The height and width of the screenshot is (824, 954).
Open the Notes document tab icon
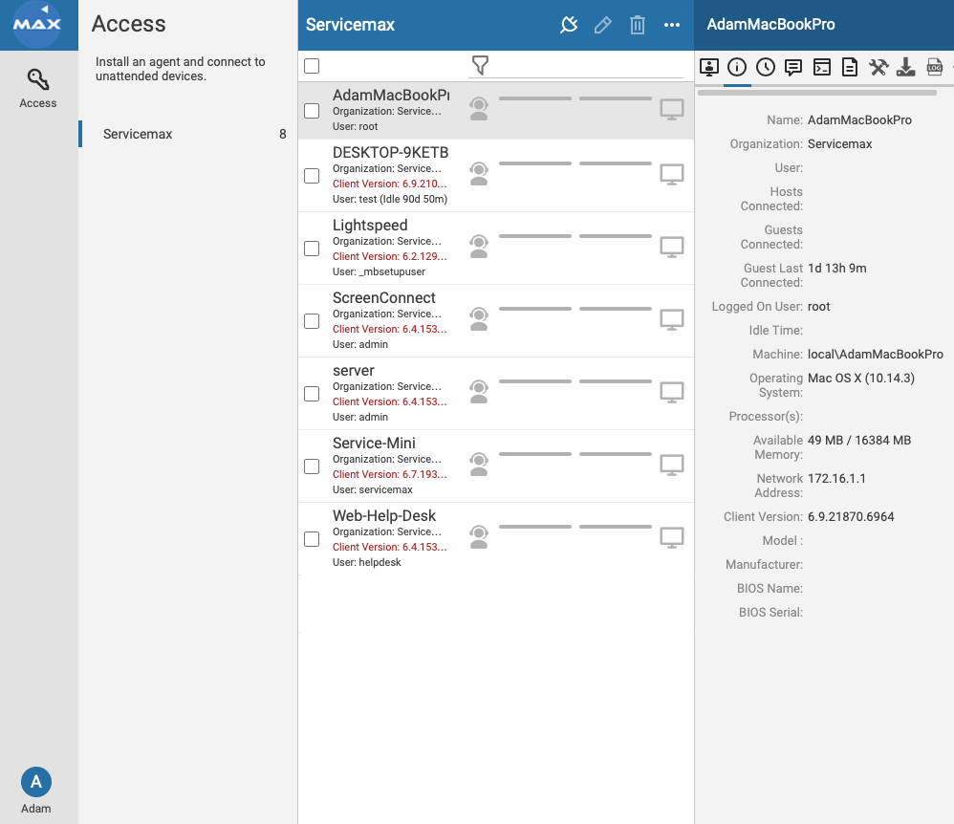click(850, 67)
